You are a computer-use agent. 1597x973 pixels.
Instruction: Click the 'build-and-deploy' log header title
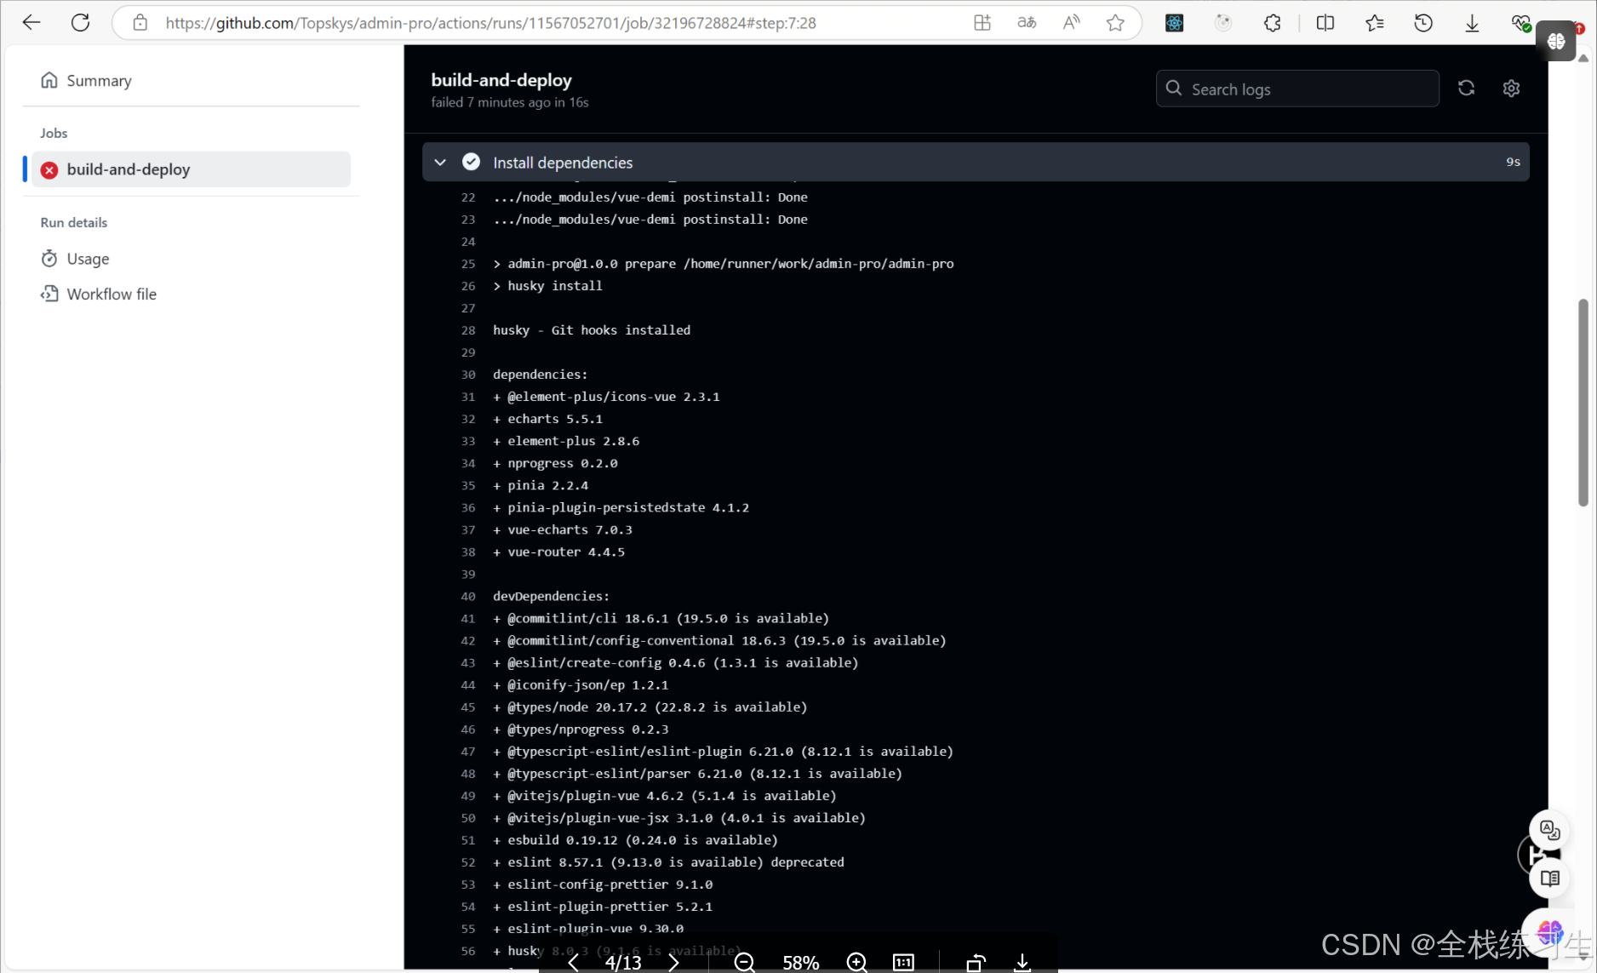(x=501, y=80)
